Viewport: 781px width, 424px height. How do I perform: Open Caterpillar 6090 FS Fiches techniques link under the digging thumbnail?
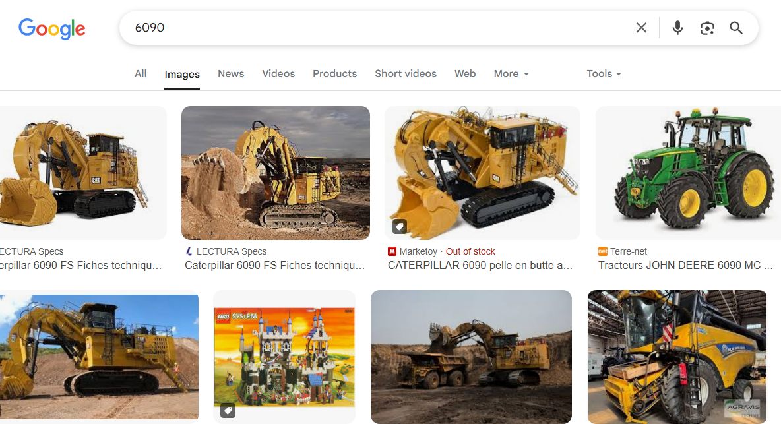pos(274,266)
